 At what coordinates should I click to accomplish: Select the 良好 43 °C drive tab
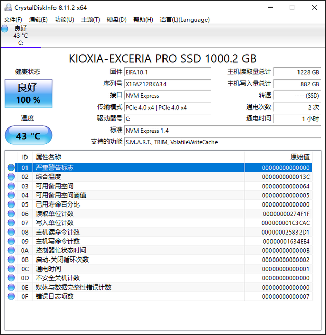coord(21,36)
